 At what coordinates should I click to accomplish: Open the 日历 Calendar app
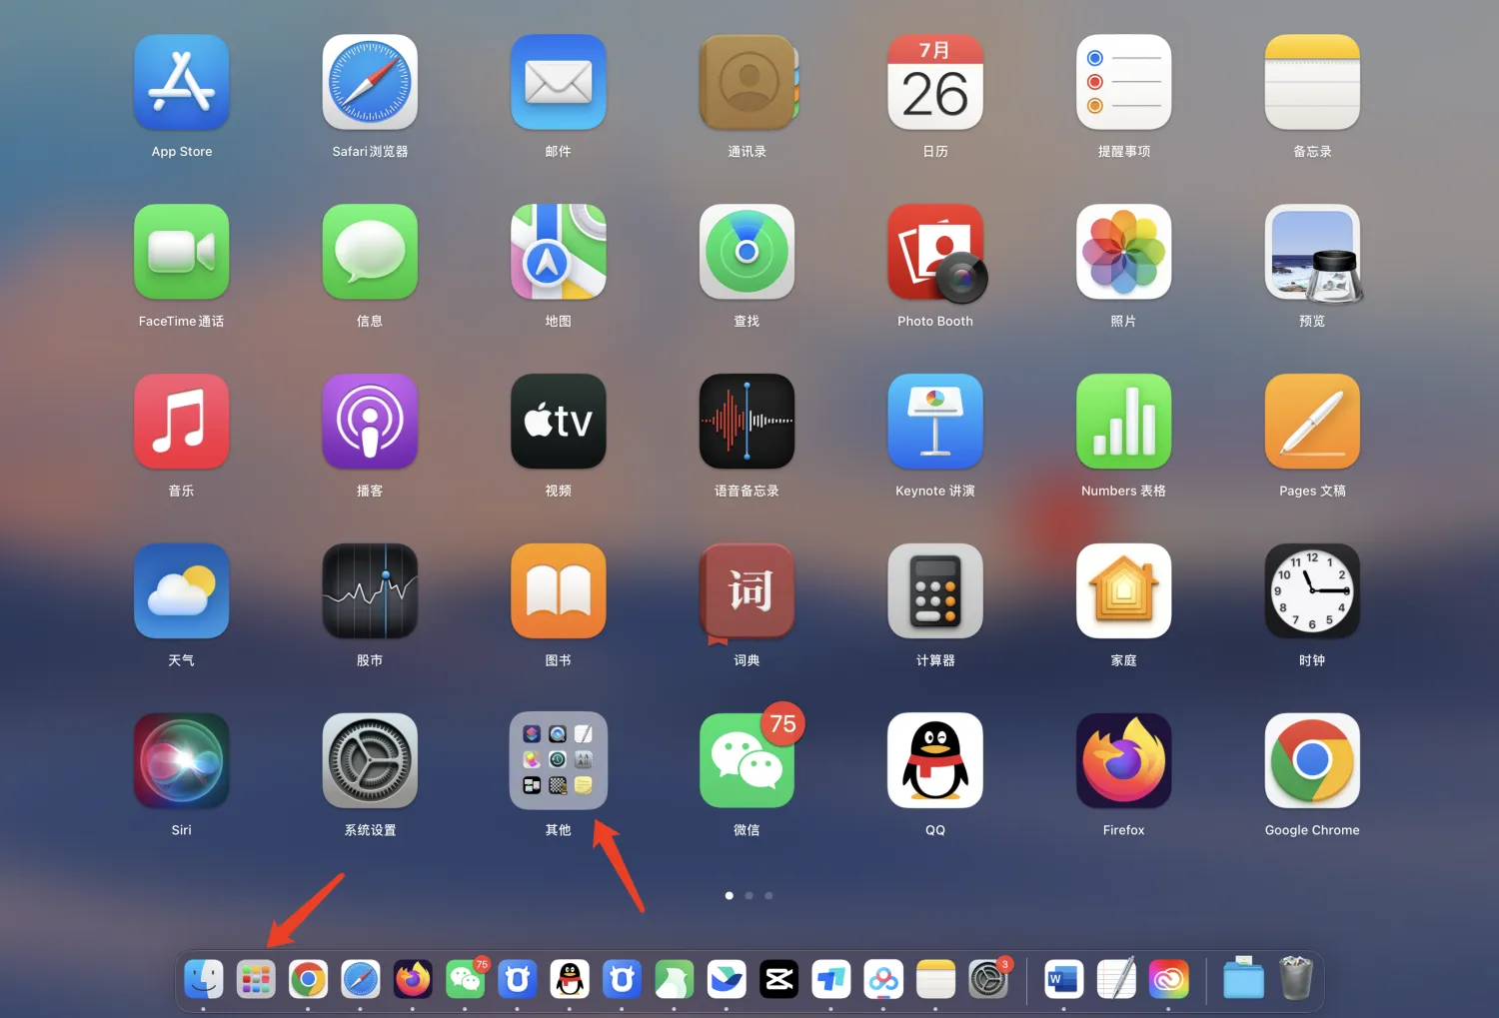935,83
